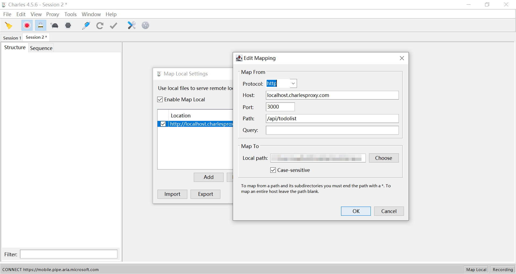Click the Local path field
This screenshot has width=516, height=274.
(x=318, y=158)
